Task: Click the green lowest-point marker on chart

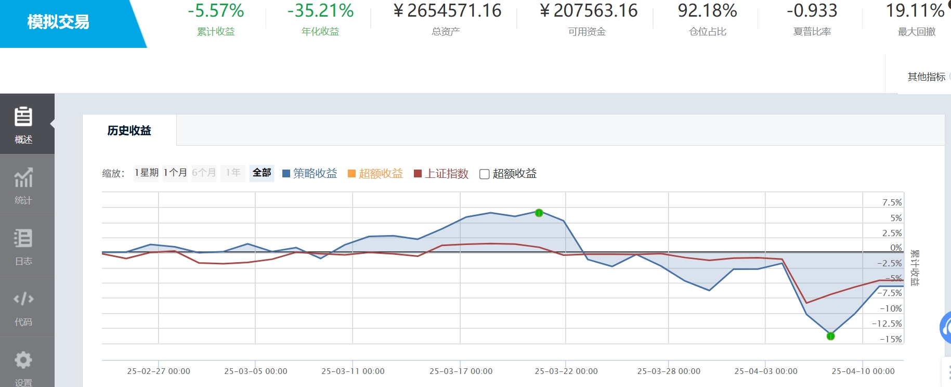Action: 830,336
